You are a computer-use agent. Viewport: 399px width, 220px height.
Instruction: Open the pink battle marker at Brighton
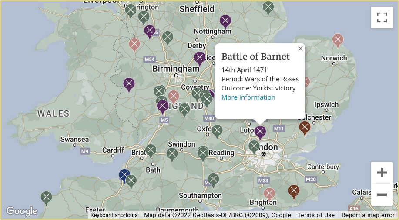(x=269, y=193)
